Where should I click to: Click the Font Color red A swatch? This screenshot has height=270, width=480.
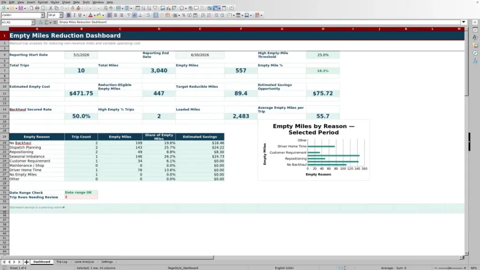tap(90, 15)
